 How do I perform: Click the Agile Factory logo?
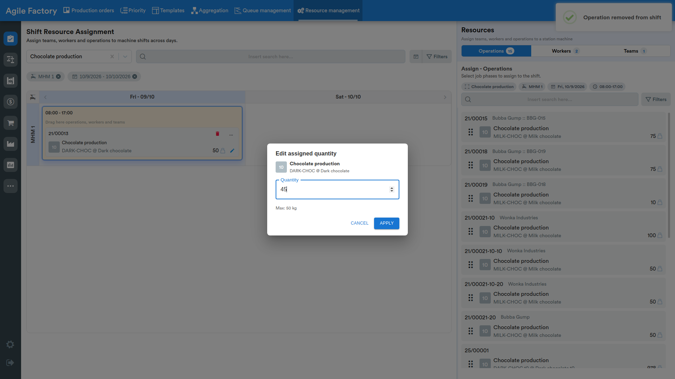(31, 11)
